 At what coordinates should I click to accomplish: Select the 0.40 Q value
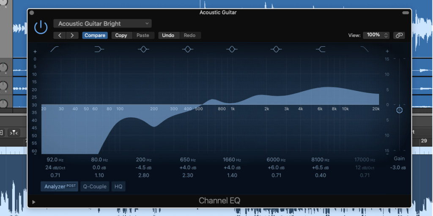coord(321,175)
